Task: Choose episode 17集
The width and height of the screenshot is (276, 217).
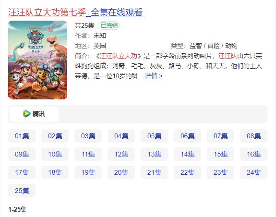Action: pyautogui.click(x=22, y=172)
